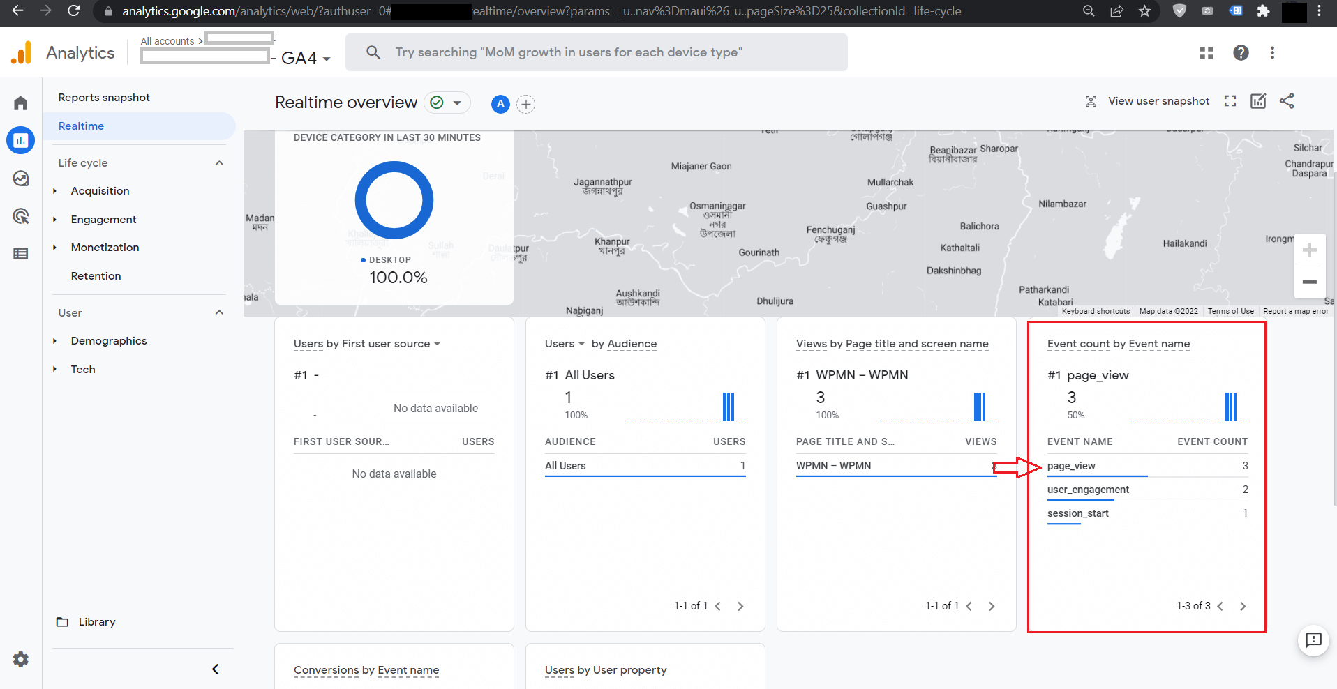1337x689 pixels.
Task: Open the Google apps grid icon
Action: tap(1207, 53)
